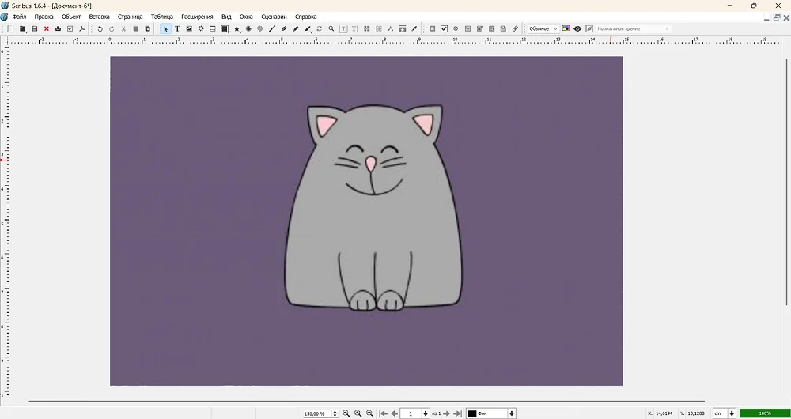Open the 'Обычное' image quality dropdown
Screen dimensions: 791x419
543,29
